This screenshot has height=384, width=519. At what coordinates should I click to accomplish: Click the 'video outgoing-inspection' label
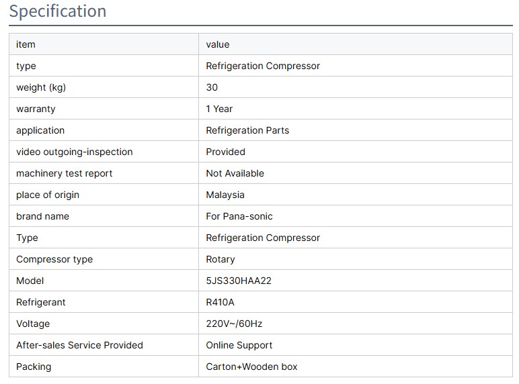[75, 152]
